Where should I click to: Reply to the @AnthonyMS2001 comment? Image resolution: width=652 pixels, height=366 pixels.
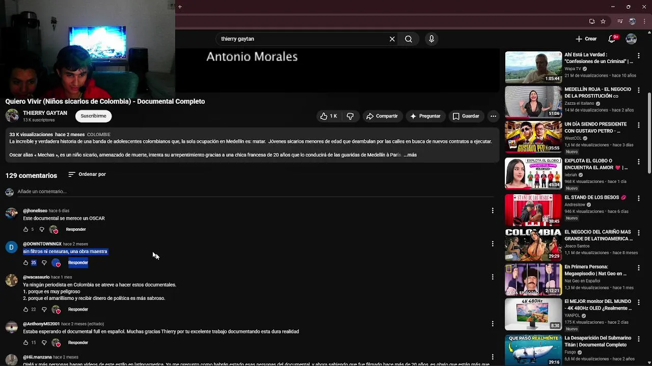(x=78, y=343)
